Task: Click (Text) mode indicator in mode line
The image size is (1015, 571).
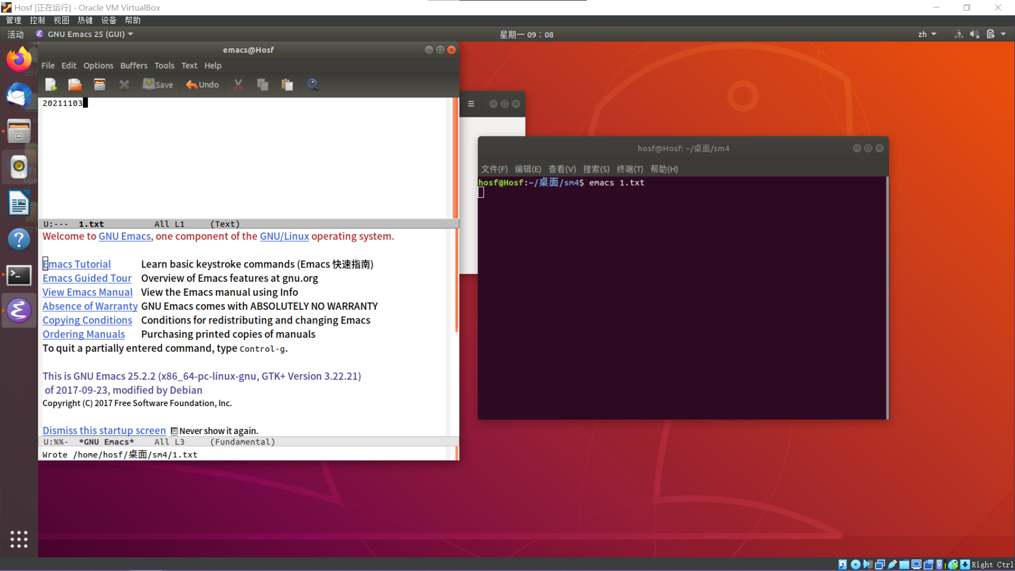Action: [225, 224]
